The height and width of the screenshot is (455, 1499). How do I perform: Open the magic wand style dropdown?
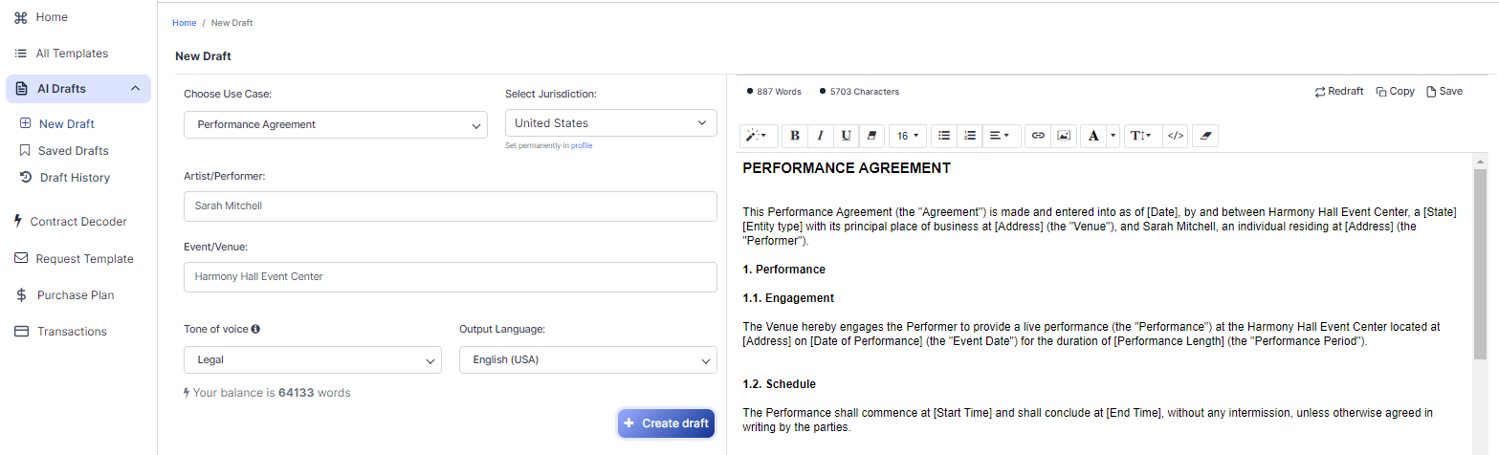point(756,136)
